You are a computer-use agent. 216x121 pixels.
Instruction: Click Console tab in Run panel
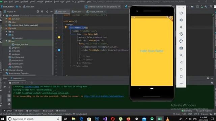tap(14, 83)
